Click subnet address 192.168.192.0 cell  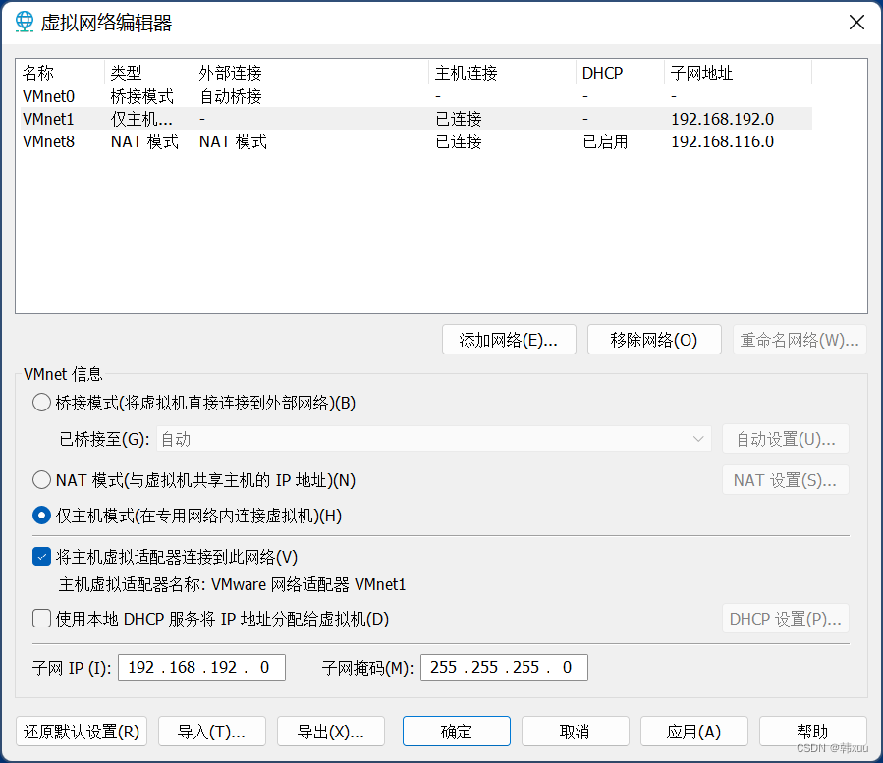(x=723, y=119)
